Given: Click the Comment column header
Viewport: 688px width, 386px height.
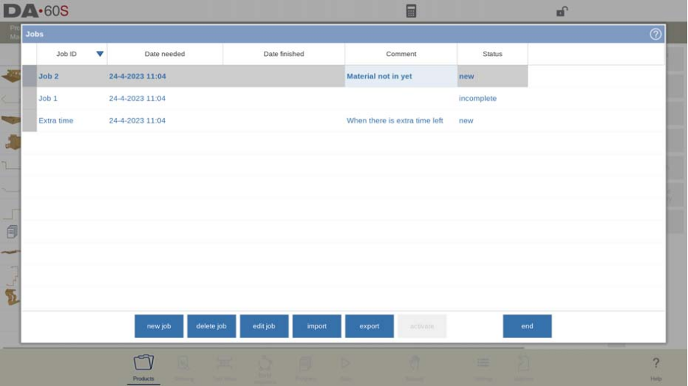Looking at the screenshot, I should 401,54.
